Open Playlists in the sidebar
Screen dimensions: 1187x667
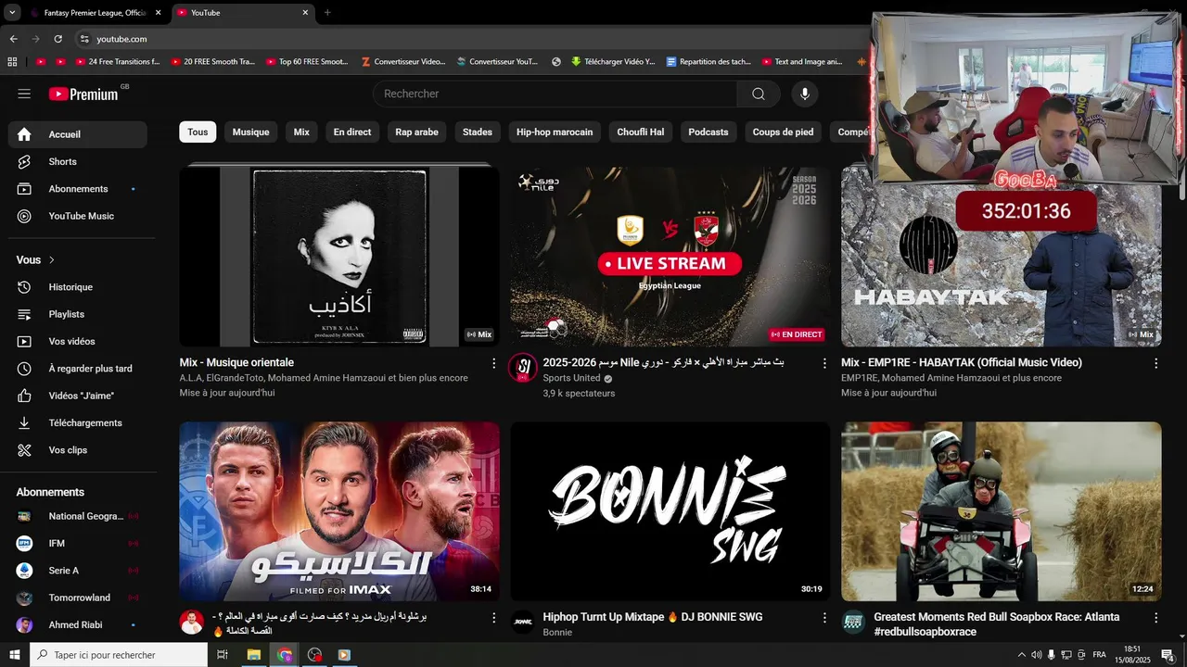coord(78,314)
